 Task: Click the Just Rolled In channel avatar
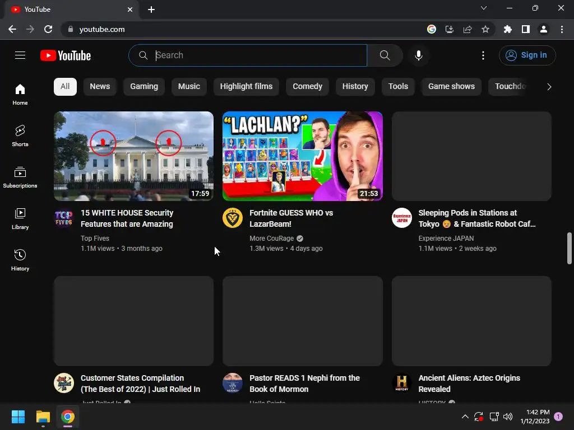point(64,383)
